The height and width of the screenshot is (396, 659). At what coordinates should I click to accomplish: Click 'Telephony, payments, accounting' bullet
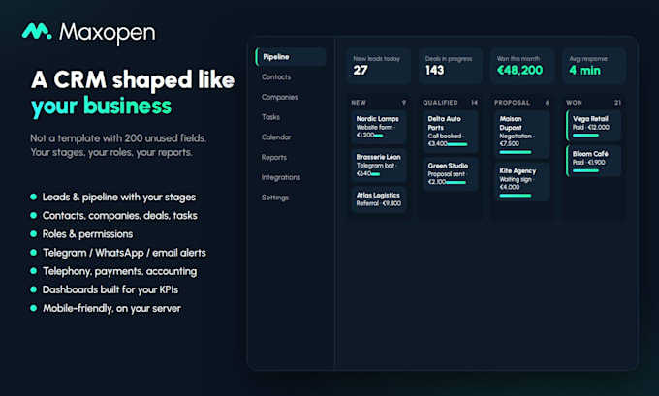(119, 271)
